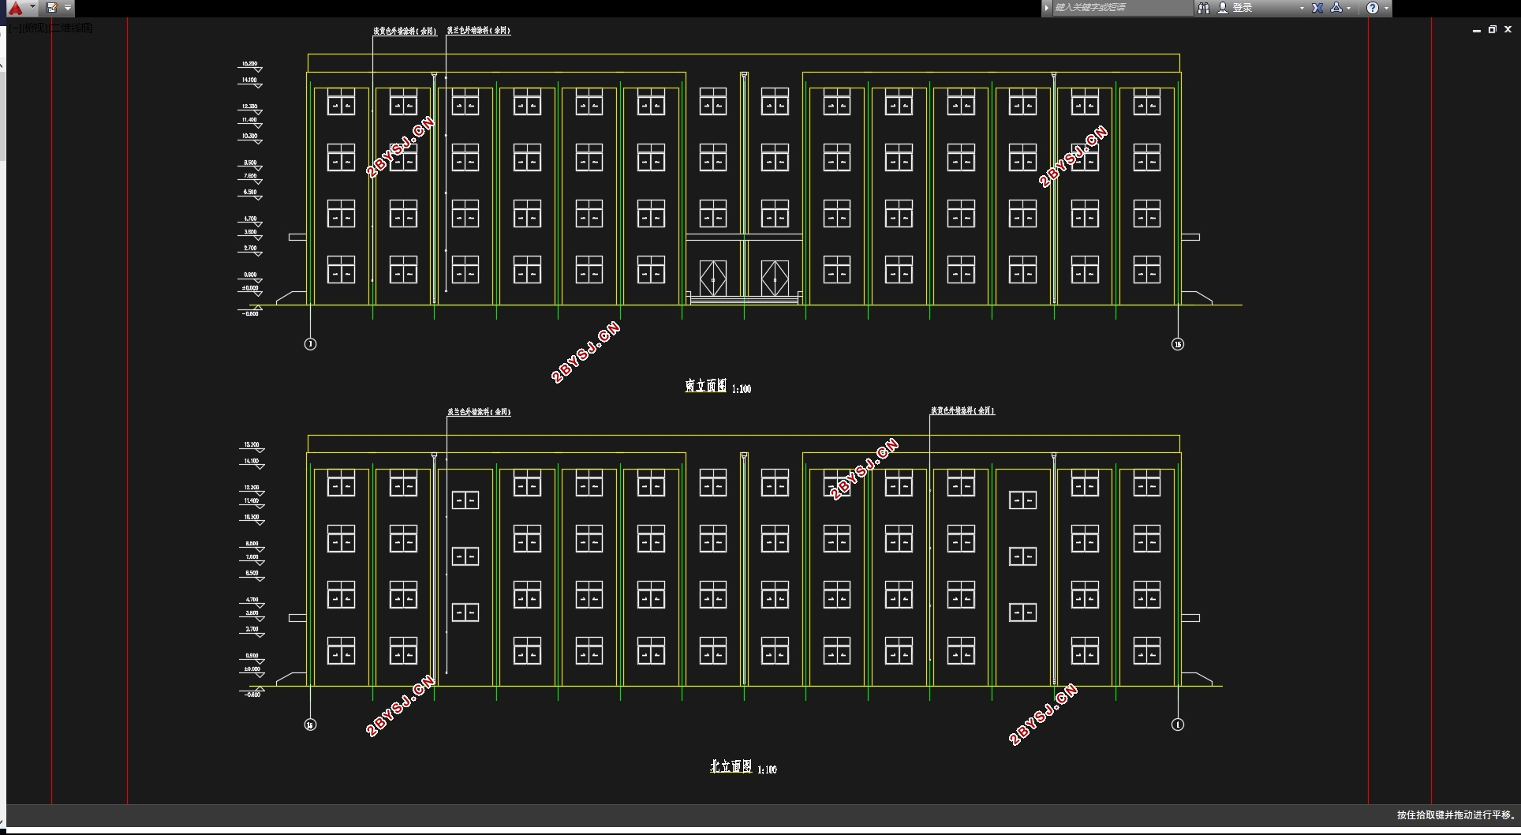Expand the InfoCenter arrow beside search box
This screenshot has height=835, width=1521.
tap(1047, 8)
